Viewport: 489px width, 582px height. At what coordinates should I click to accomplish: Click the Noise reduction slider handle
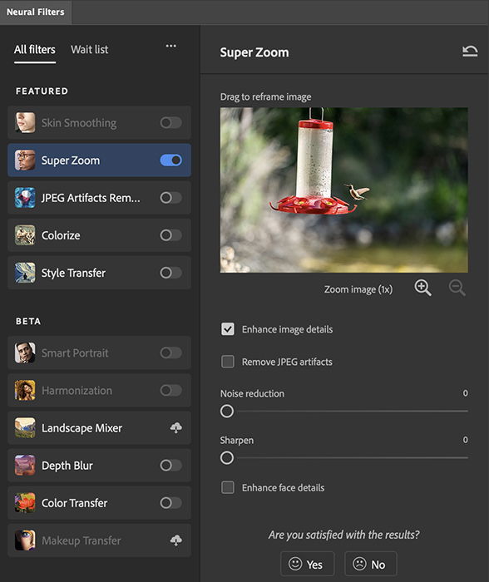pos(227,412)
